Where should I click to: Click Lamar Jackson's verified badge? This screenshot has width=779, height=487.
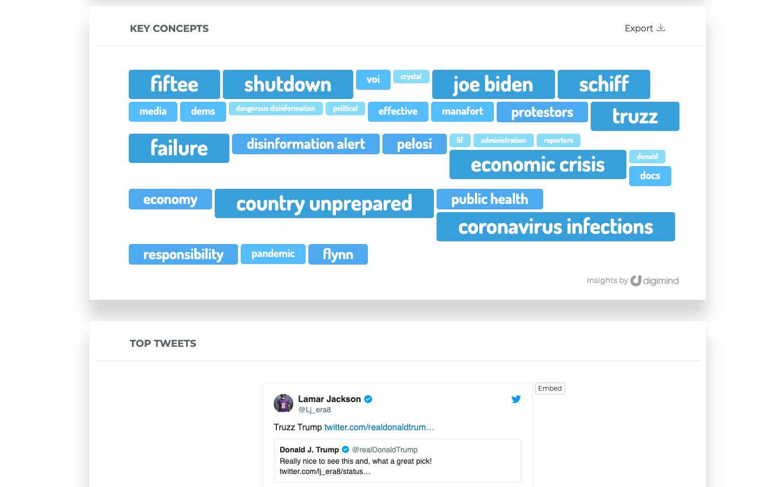click(367, 399)
